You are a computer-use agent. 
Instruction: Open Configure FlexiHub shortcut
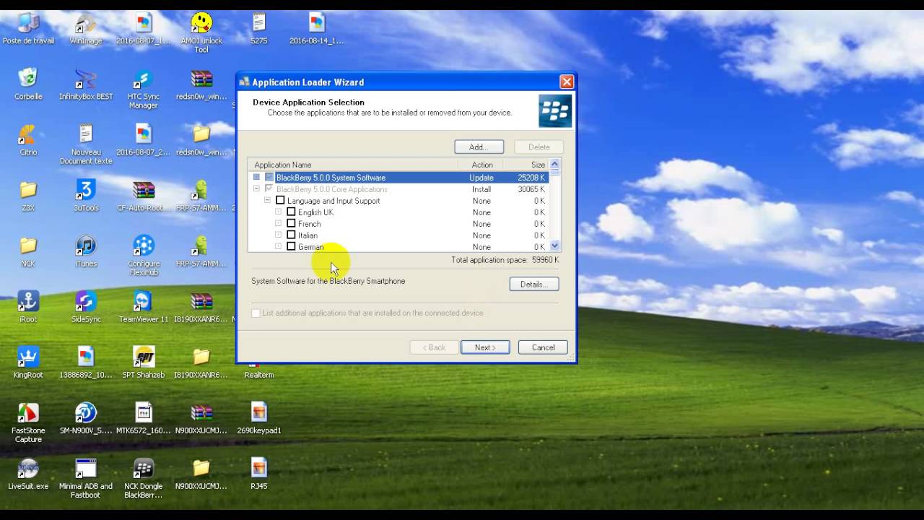click(x=144, y=256)
